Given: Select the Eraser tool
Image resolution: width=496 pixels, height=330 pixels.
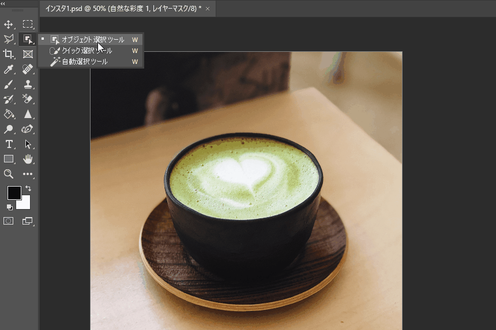Looking at the screenshot, I should [x=28, y=99].
